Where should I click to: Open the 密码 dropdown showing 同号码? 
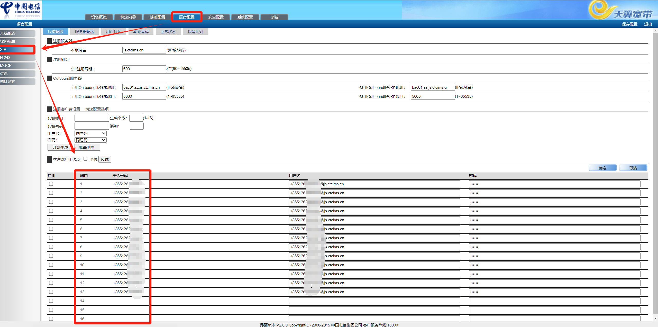click(x=90, y=140)
